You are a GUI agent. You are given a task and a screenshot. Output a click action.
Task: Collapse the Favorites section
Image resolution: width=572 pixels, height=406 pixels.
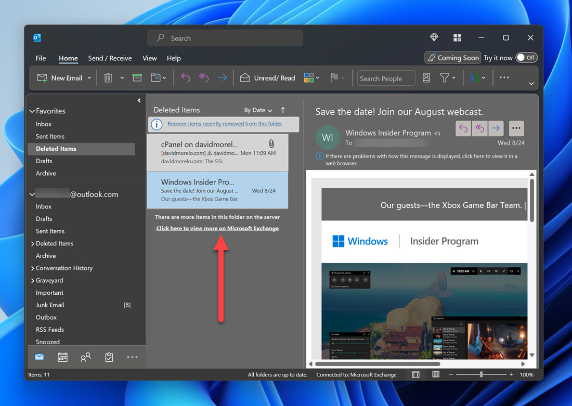[32, 111]
